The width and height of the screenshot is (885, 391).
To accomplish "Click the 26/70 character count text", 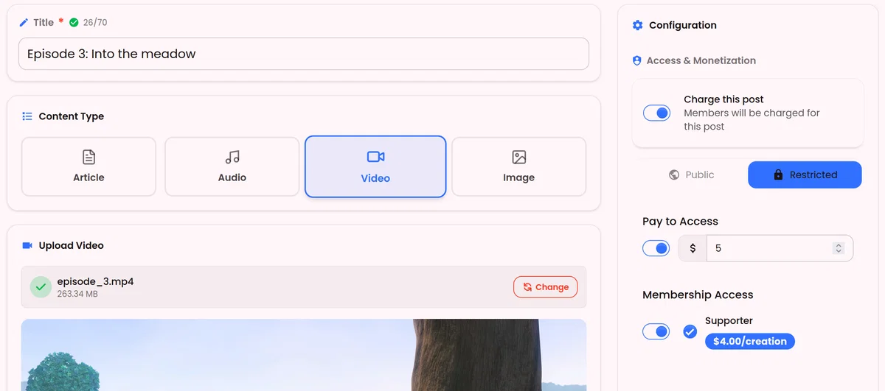I will [95, 23].
